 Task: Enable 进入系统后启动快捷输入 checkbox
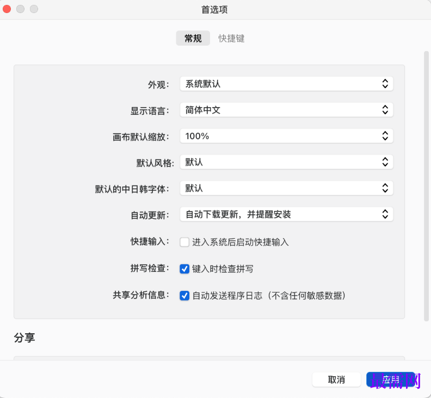pyautogui.click(x=184, y=242)
